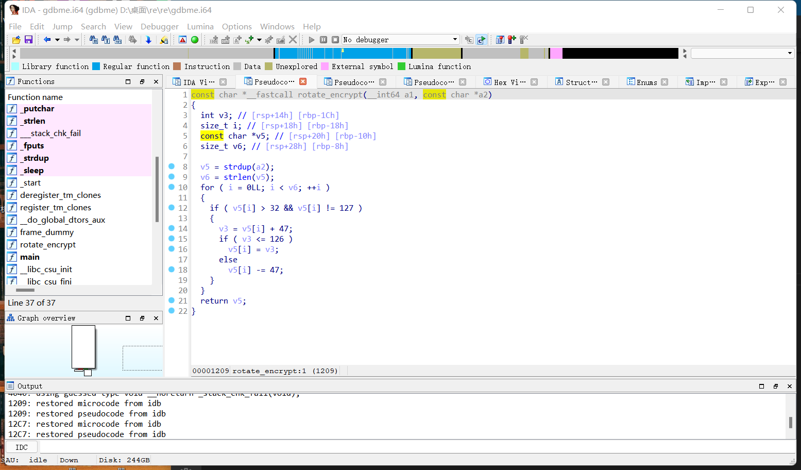Image resolution: width=801 pixels, height=470 pixels.
Task: Click the convert to code icon
Action: (x=214, y=40)
